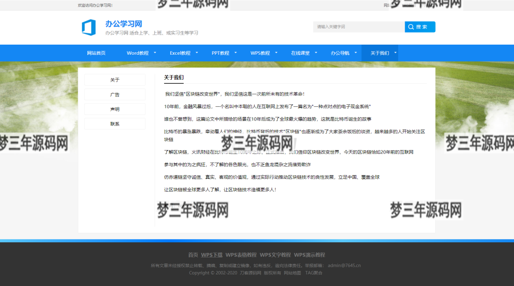Screen dimensions: 514x286
Task: Open the 在线课堂 menu item
Action: tap(300, 53)
